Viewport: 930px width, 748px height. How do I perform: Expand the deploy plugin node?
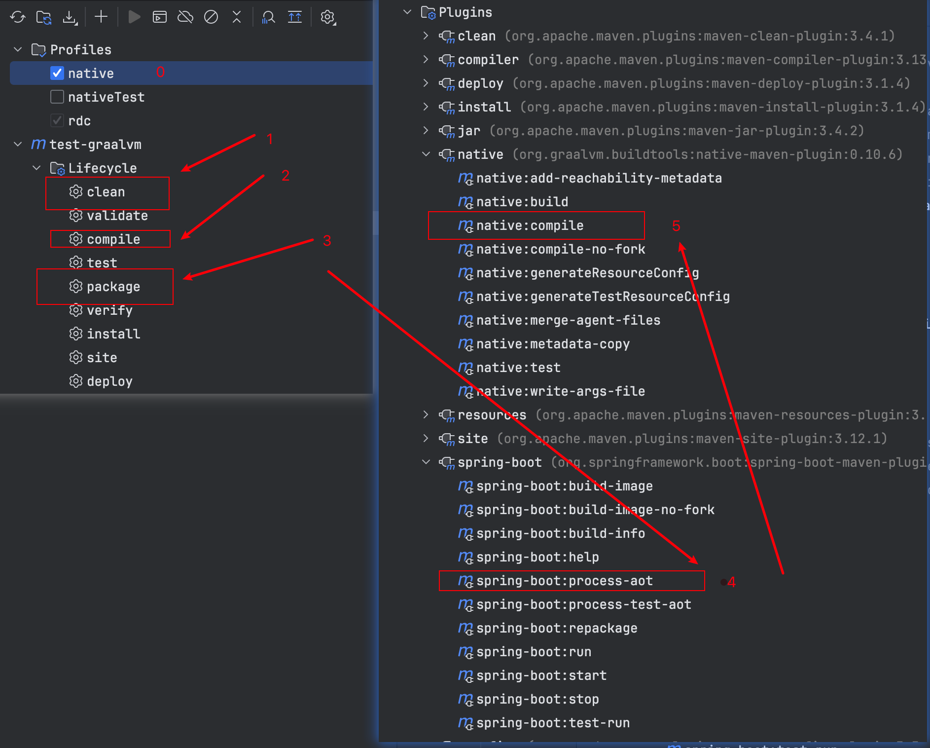pos(426,83)
